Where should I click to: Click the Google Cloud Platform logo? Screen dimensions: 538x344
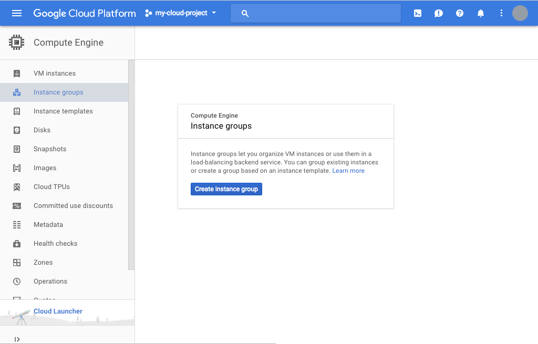pos(85,13)
